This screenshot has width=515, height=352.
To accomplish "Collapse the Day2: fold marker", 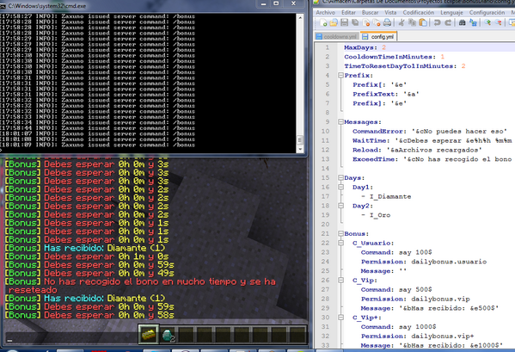I will pyautogui.click(x=340, y=206).
